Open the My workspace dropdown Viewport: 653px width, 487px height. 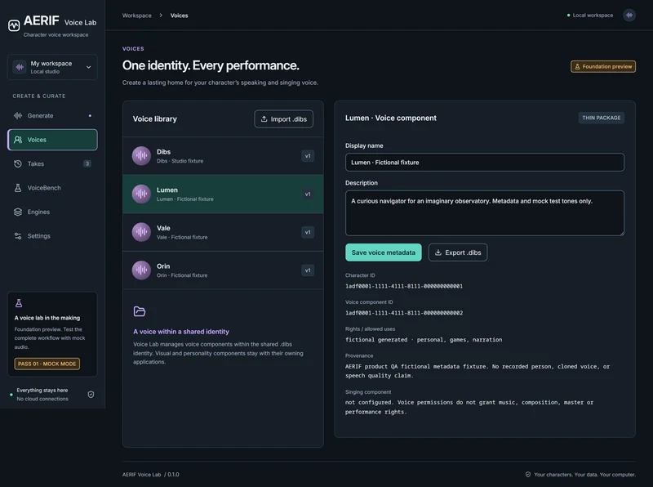[52, 67]
